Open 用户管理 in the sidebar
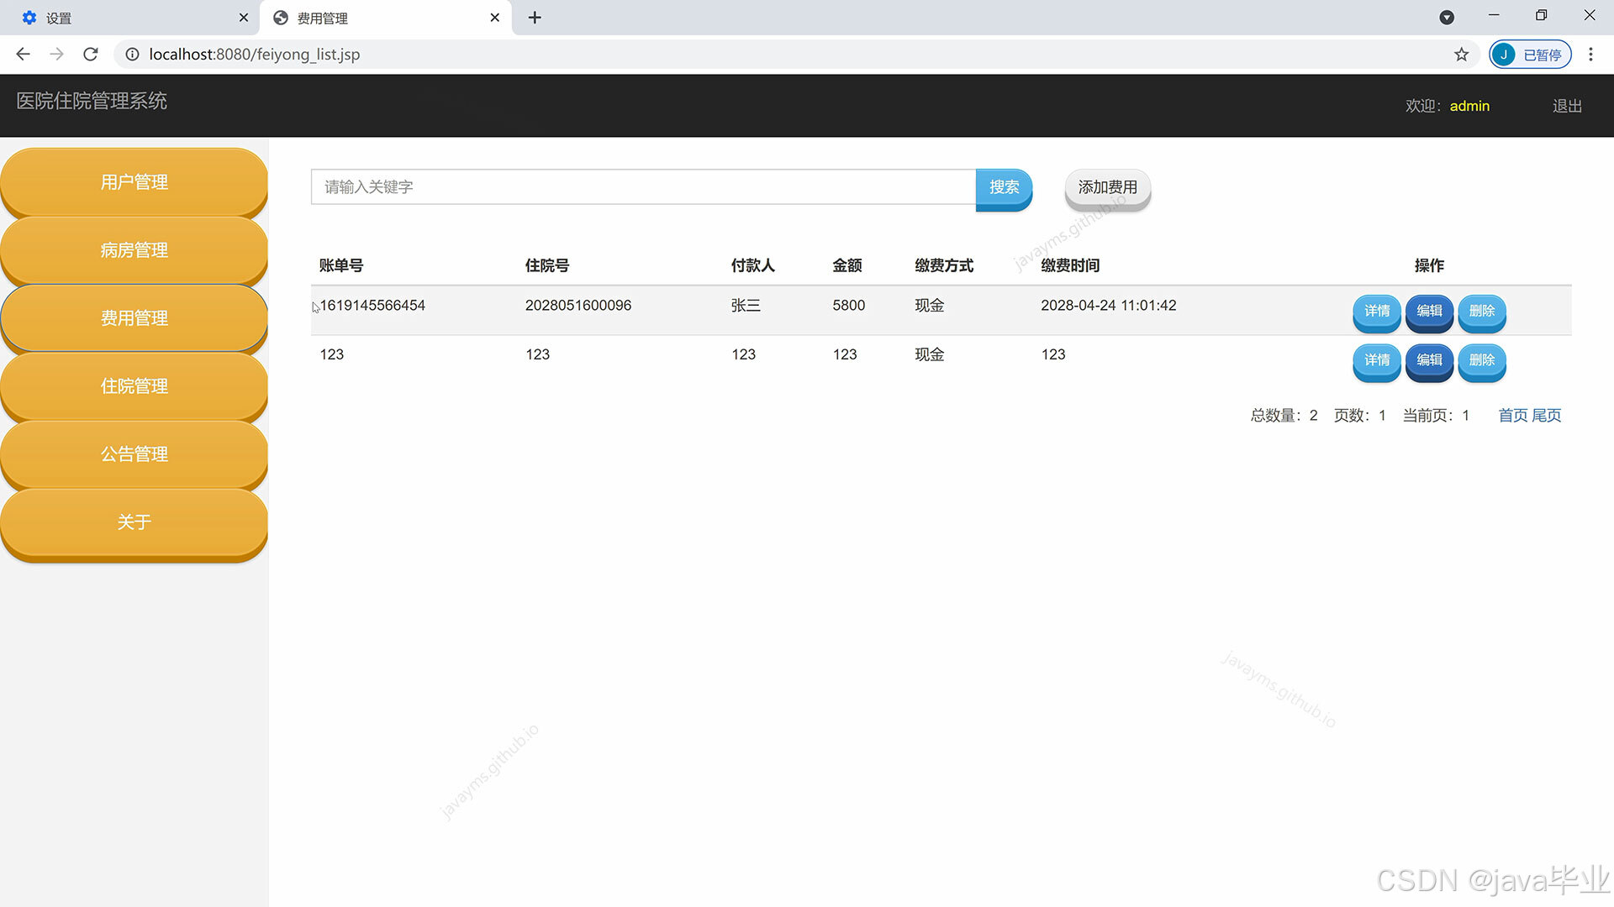The image size is (1614, 907). point(134,182)
